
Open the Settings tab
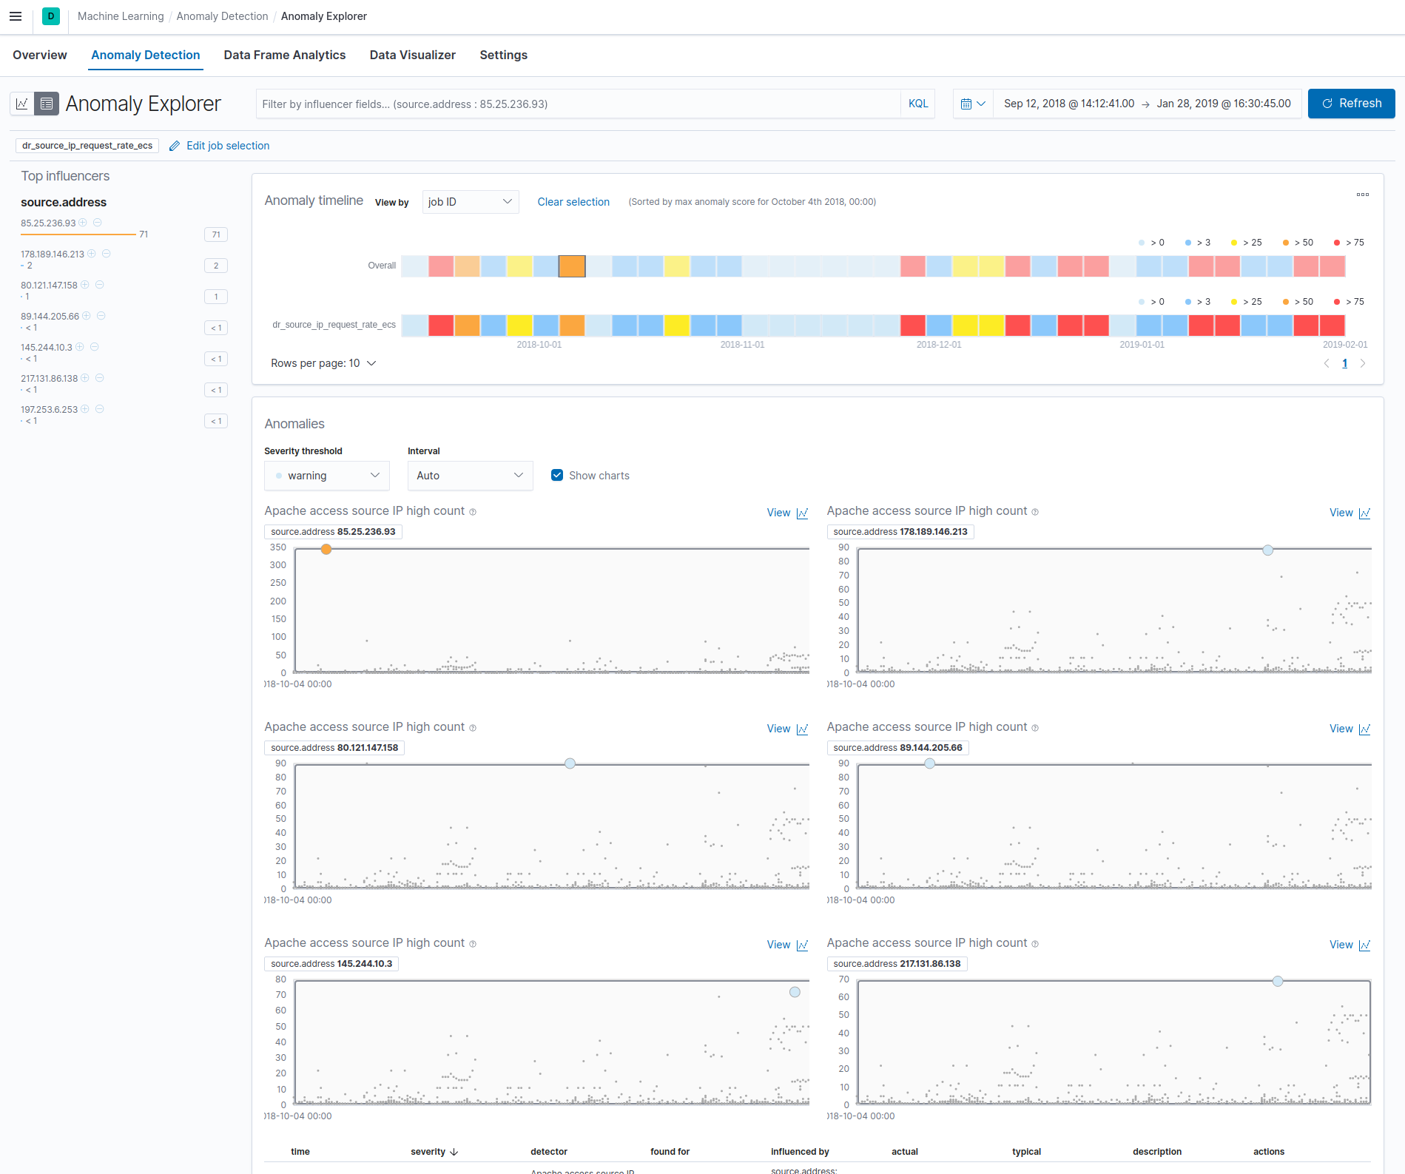pos(504,55)
